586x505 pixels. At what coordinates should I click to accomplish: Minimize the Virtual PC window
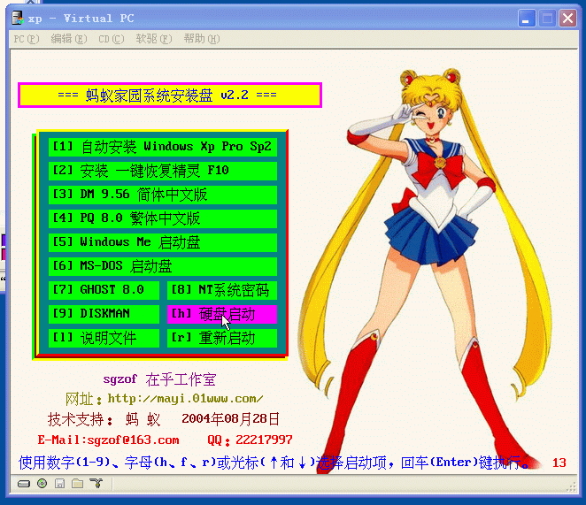tap(527, 18)
